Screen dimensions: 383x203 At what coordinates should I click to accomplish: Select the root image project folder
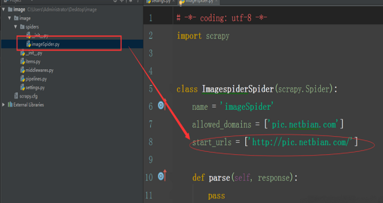coord(19,10)
